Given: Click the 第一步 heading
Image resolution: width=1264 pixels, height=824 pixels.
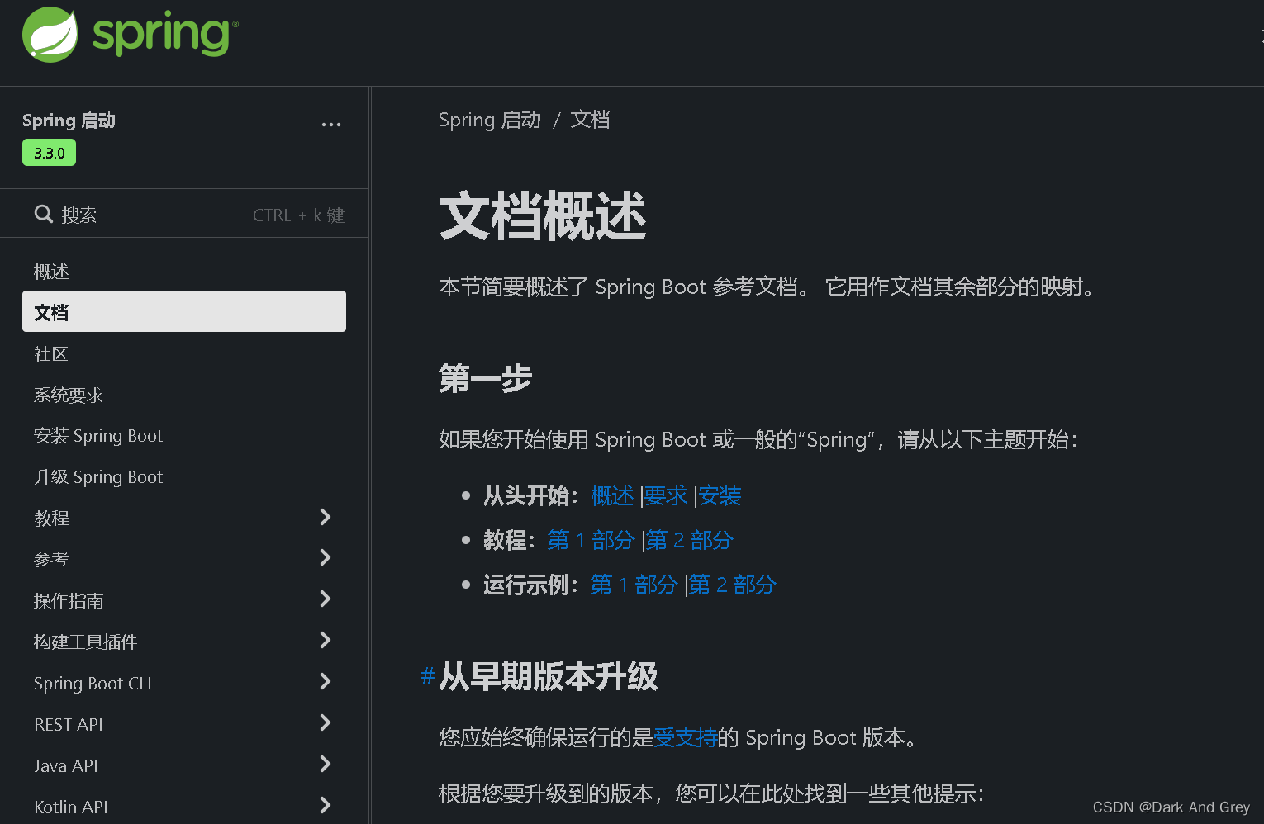Looking at the screenshot, I should coord(486,380).
